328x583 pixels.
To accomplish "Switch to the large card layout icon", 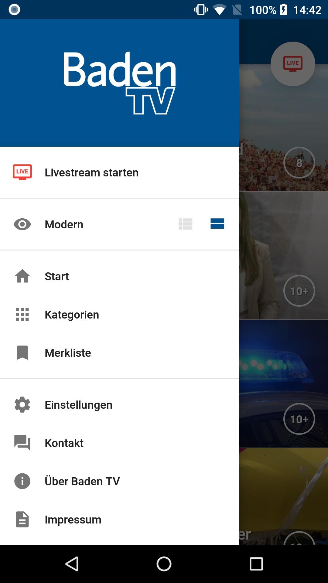I will coord(217,224).
